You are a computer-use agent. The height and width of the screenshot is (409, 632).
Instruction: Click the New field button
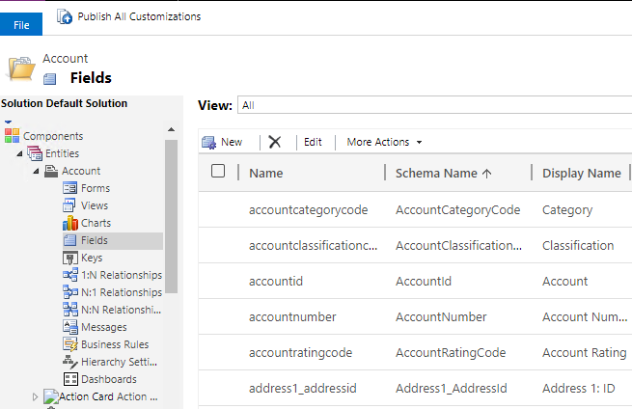coord(222,142)
